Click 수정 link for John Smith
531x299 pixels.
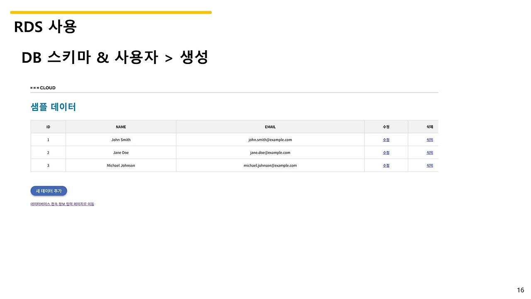pyautogui.click(x=386, y=140)
